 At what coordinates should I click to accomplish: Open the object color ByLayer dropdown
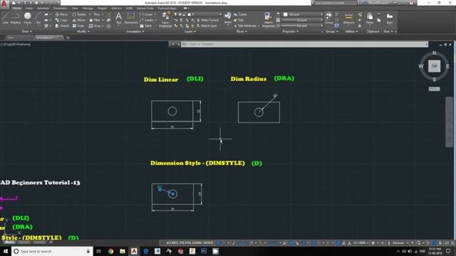(x=303, y=14)
